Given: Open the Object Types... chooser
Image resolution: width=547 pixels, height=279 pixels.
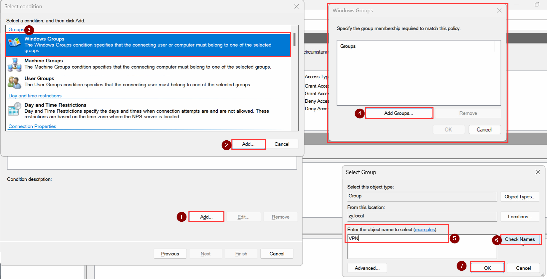Looking at the screenshot, I should pyautogui.click(x=520, y=197).
